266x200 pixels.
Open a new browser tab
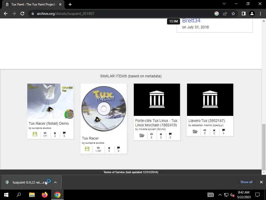[x=70, y=4]
